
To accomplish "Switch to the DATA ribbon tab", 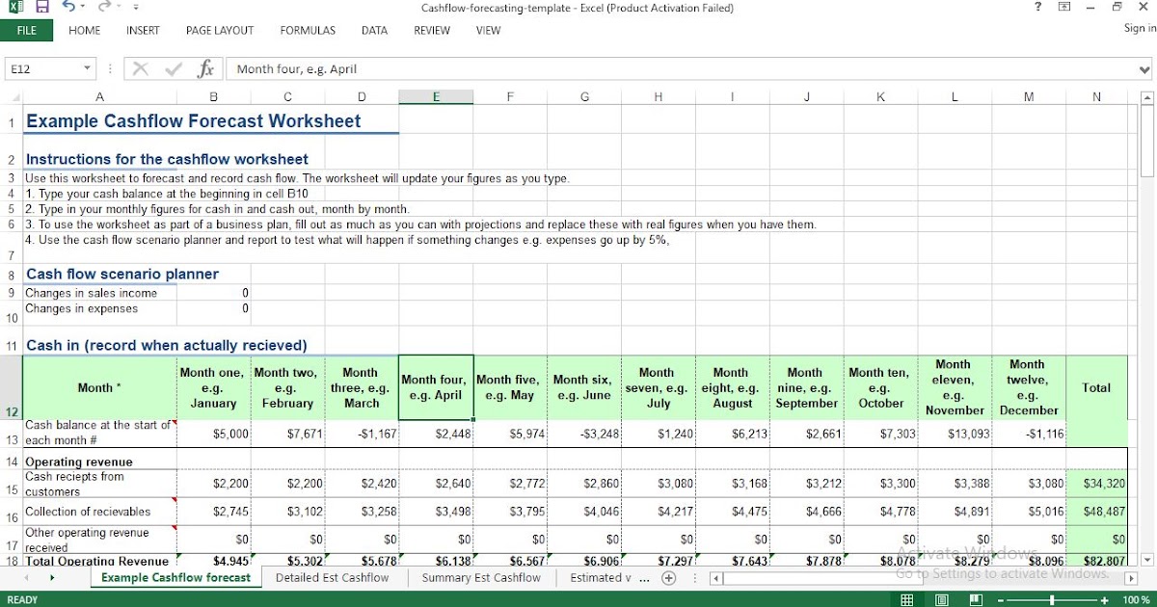I will coord(374,31).
